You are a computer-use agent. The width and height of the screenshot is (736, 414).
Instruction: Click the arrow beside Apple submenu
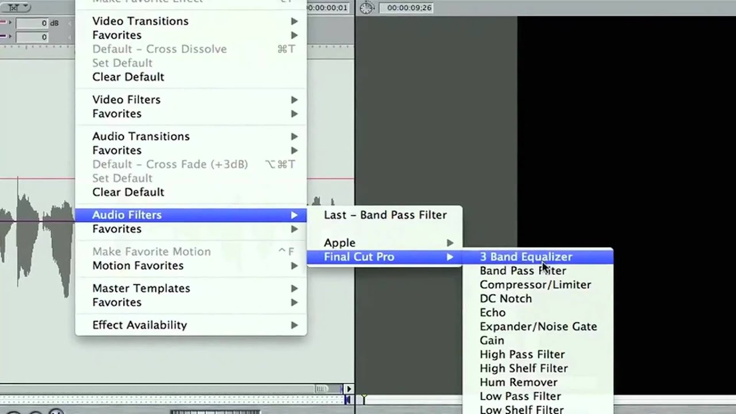(x=450, y=243)
